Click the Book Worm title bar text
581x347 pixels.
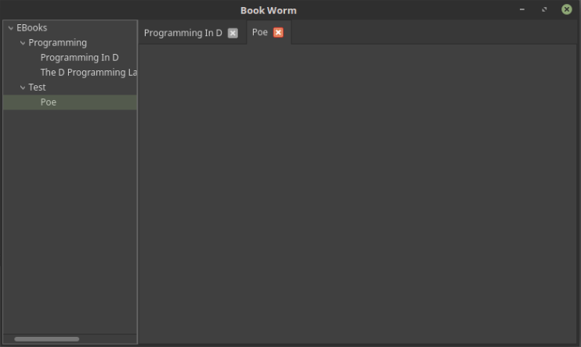tap(268, 10)
